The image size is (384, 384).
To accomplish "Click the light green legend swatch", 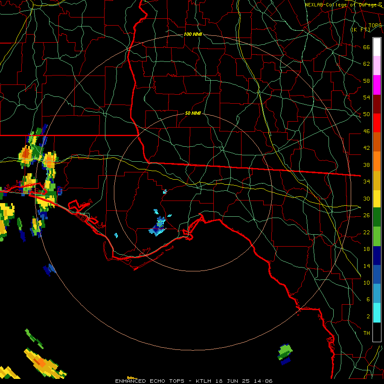I will [x=377, y=236].
